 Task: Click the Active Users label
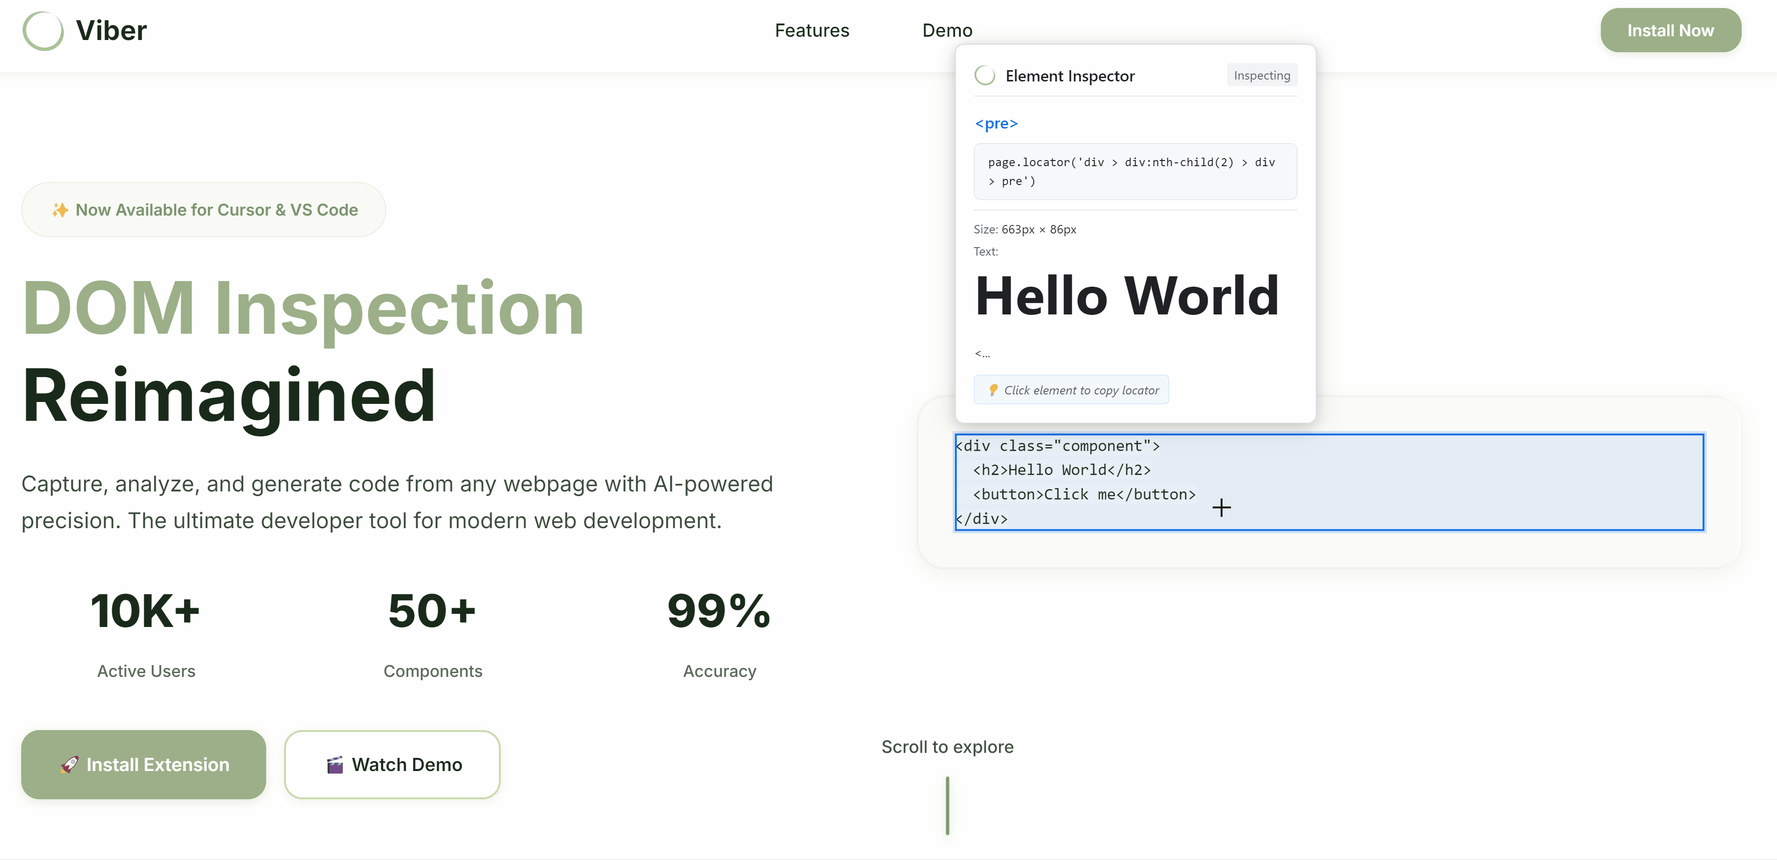146,671
